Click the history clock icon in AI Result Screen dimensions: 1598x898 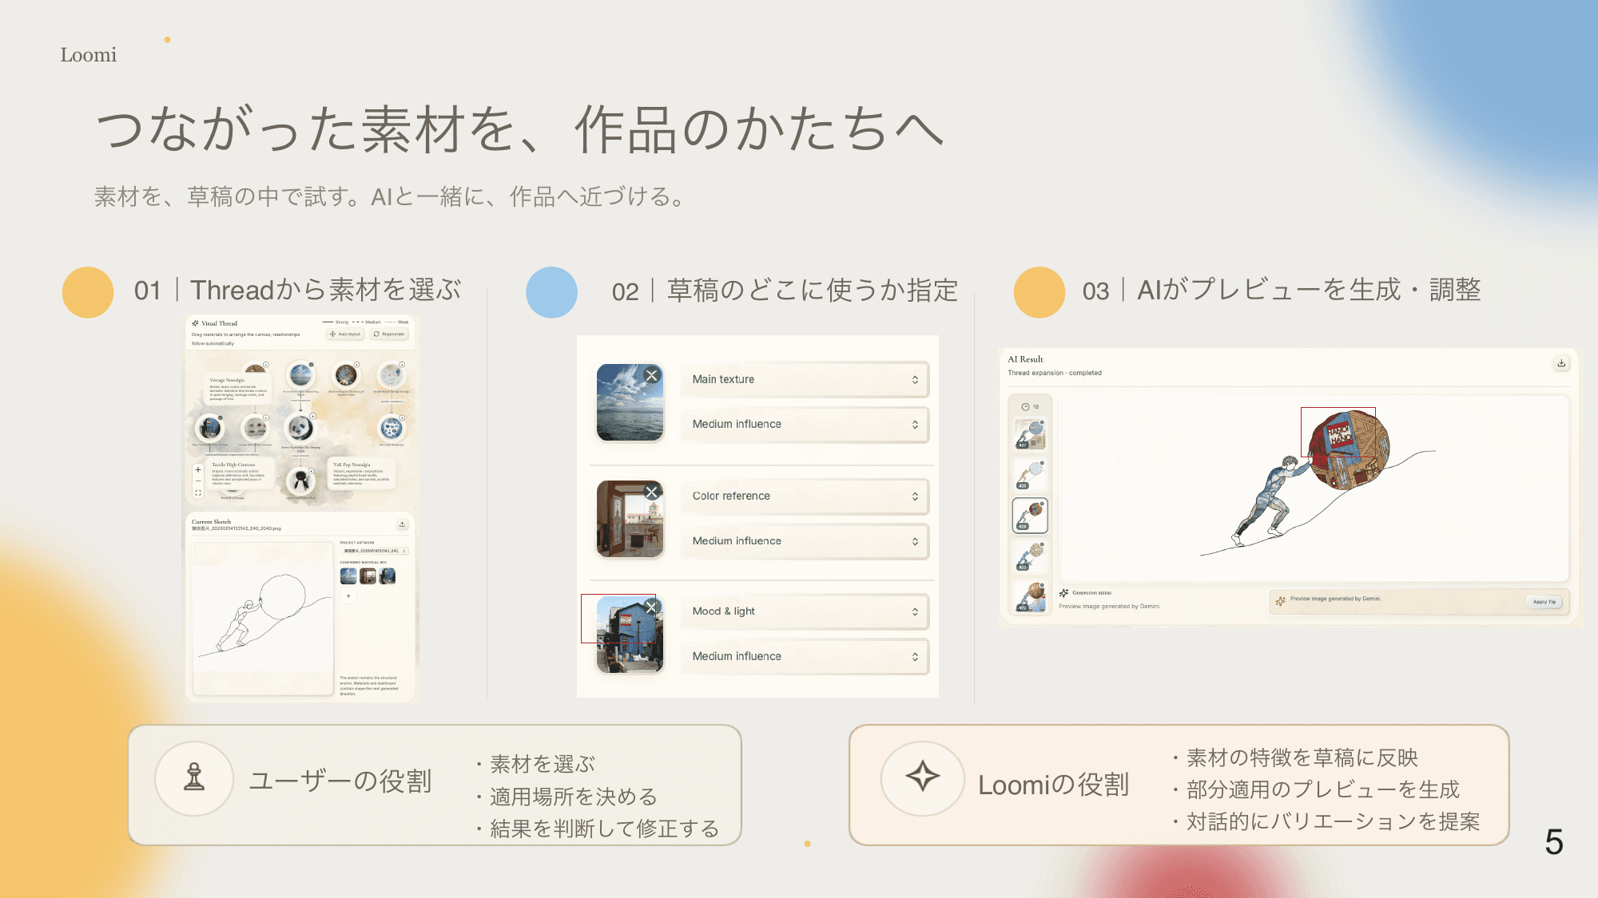tap(1025, 407)
